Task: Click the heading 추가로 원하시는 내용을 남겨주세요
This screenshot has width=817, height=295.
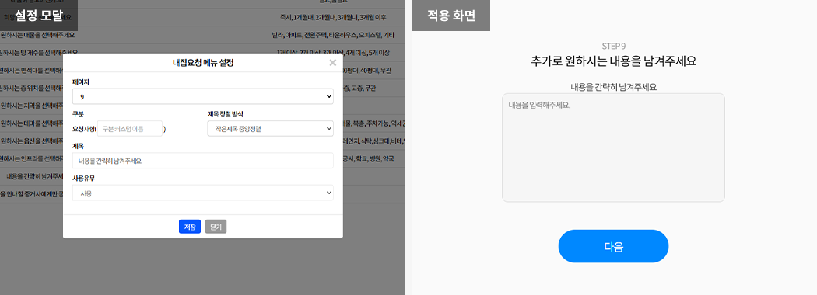Action: click(x=613, y=61)
